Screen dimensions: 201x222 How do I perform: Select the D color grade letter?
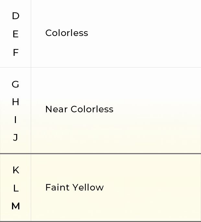coord(16,16)
